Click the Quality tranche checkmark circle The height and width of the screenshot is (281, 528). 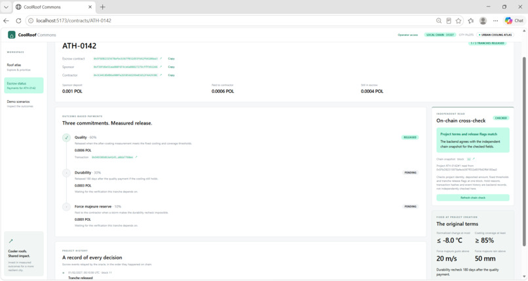tap(66, 138)
